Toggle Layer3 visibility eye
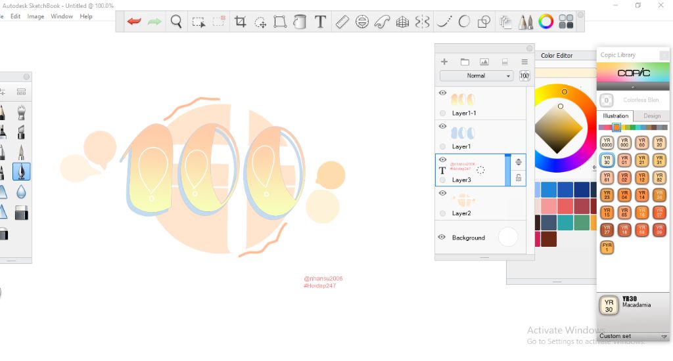This screenshot has height=361, width=673. tap(442, 159)
